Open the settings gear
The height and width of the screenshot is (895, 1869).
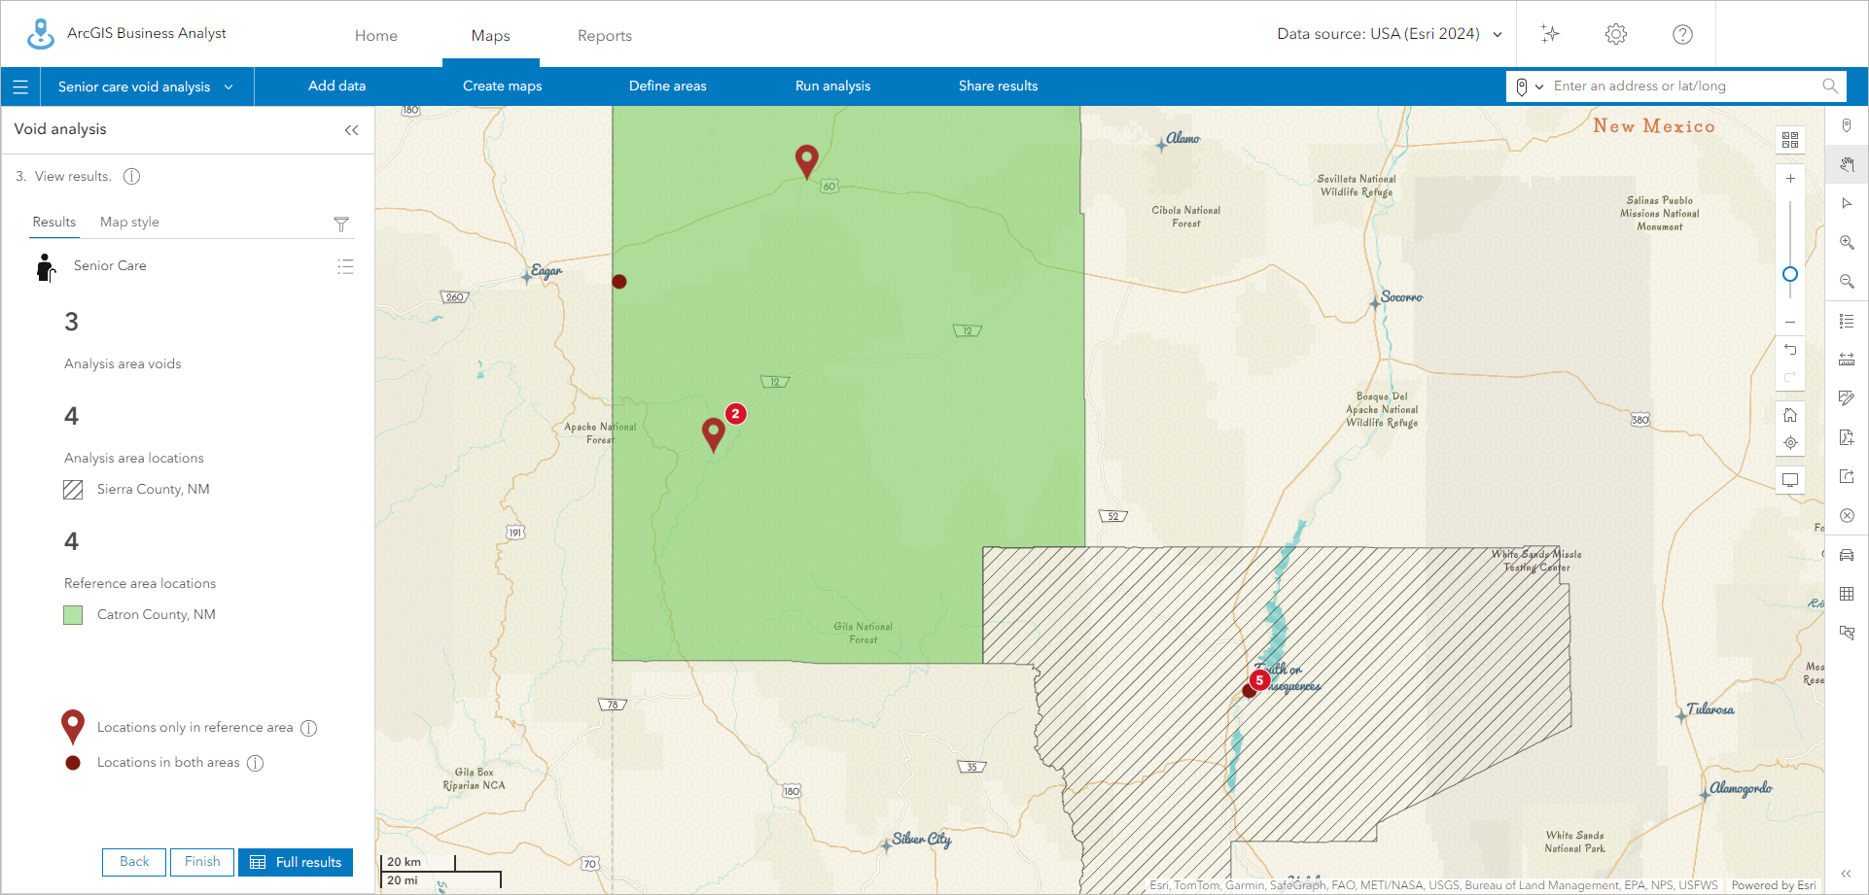1616,34
